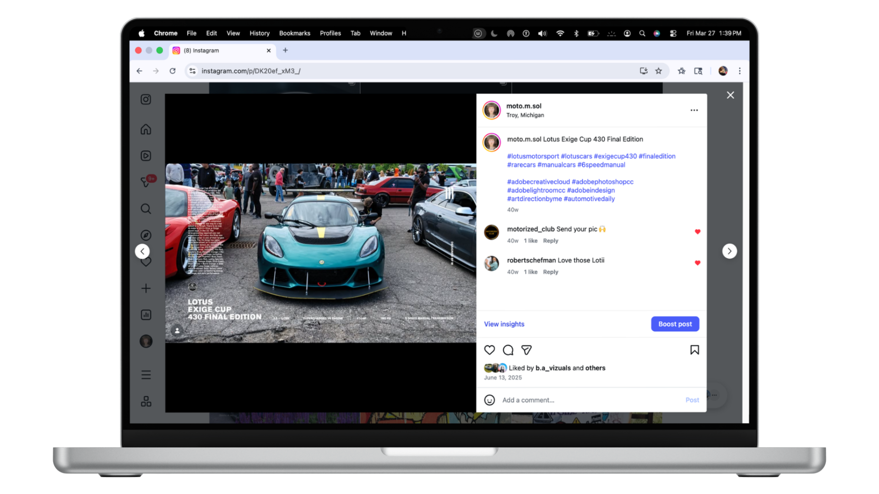Image resolution: width=879 pixels, height=494 pixels.
Task: Open Reels from the sidebar
Action: click(x=146, y=156)
